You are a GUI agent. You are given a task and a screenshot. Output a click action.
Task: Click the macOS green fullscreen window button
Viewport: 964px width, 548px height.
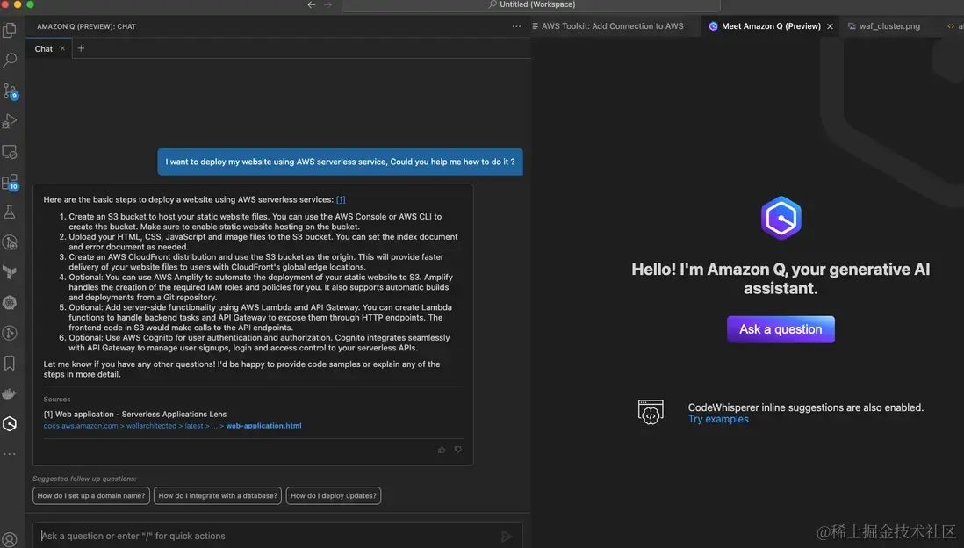click(x=30, y=4)
